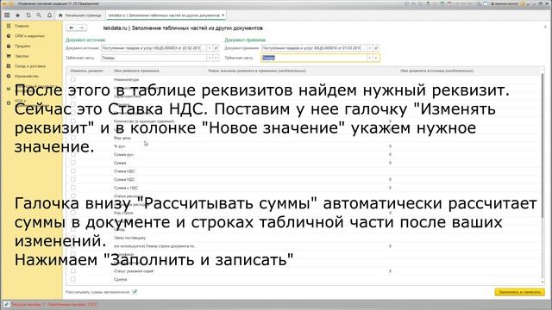Click the Закупки cart icon

tap(9, 56)
